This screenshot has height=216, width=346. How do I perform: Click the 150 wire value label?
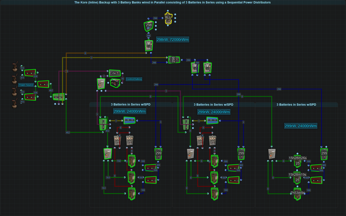coord(119,161)
